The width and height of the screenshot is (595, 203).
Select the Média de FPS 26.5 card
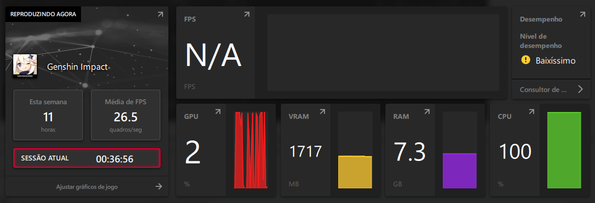pyautogui.click(x=126, y=115)
